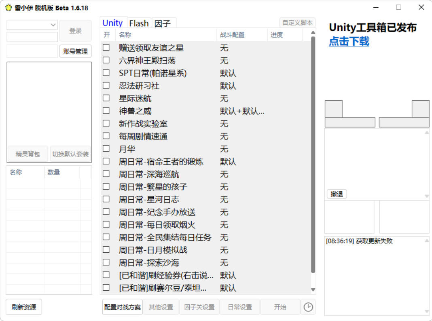Viewport: 432px width, 321px height.
Task: Enable the 赠送领取友谊之星 task checkbox
Action: [x=106, y=48]
